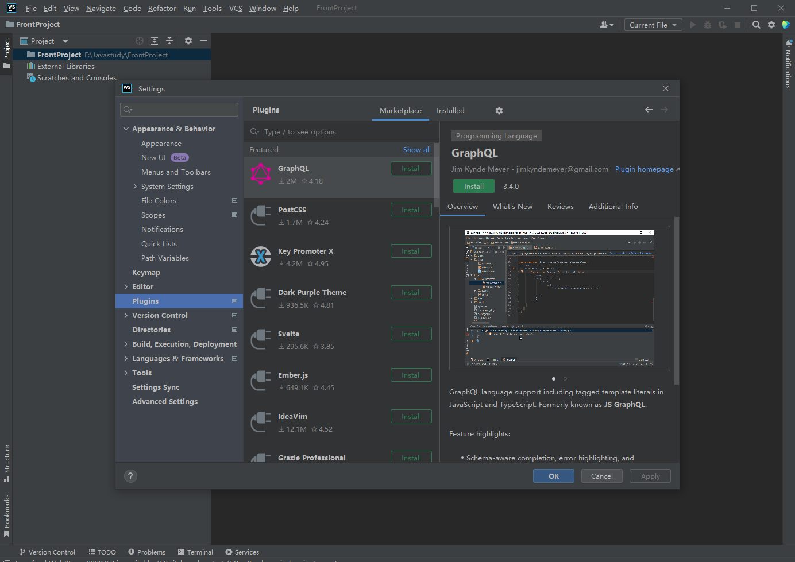Click the back arrow in Settings dialog
The height and width of the screenshot is (562, 795).
pyautogui.click(x=649, y=110)
